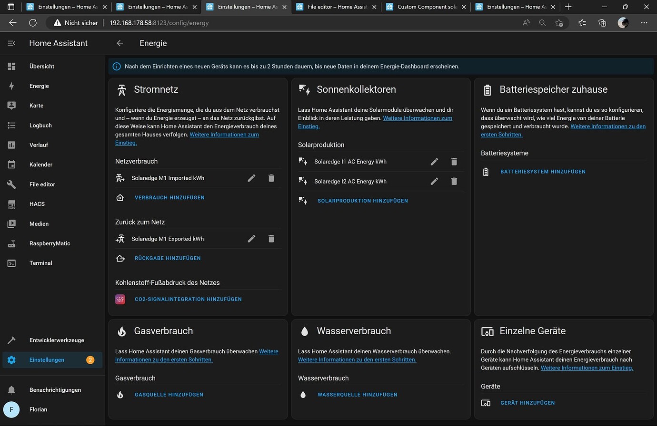Click BATTERIESYSTEM HINZUFÜGEN
Viewport: 657px width, 426px height.
[x=543, y=172]
